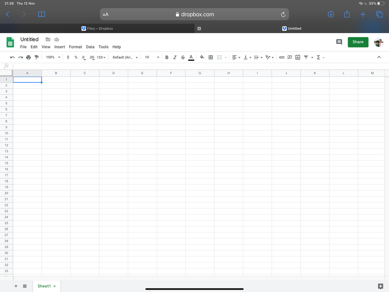Insert a comment from toolbar
Screen dimensions: 389x292
click(x=290, y=57)
